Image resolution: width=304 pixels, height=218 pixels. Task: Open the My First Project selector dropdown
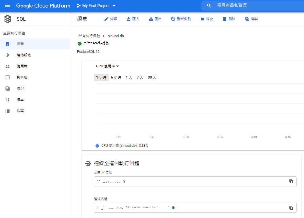pyautogui.click(x=96, y=6)
